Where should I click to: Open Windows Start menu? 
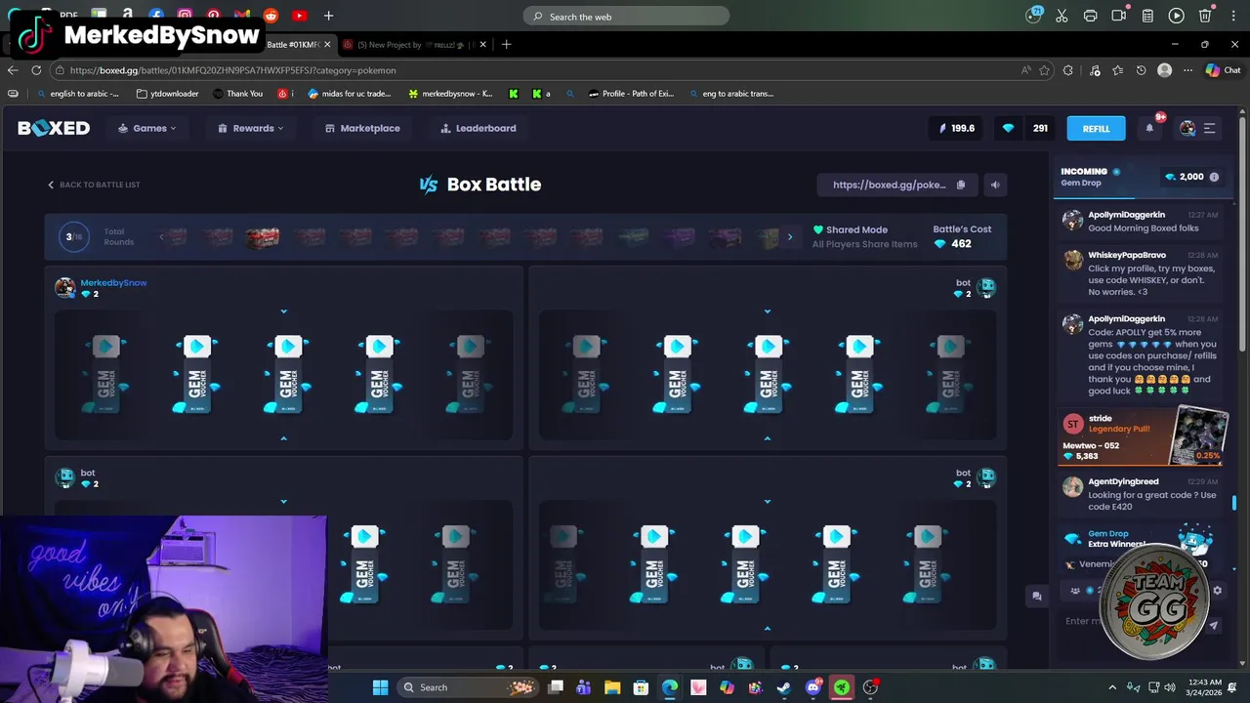coord(380,687)
